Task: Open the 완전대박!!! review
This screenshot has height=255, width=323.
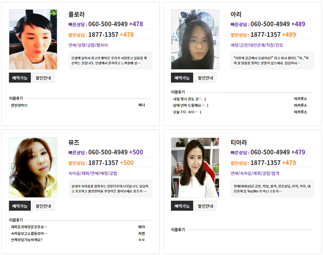Action: point(19,105)
